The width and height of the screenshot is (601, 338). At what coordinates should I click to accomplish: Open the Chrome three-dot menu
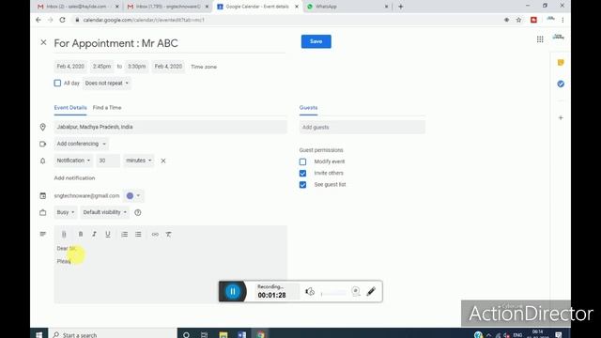pos(562,20)
